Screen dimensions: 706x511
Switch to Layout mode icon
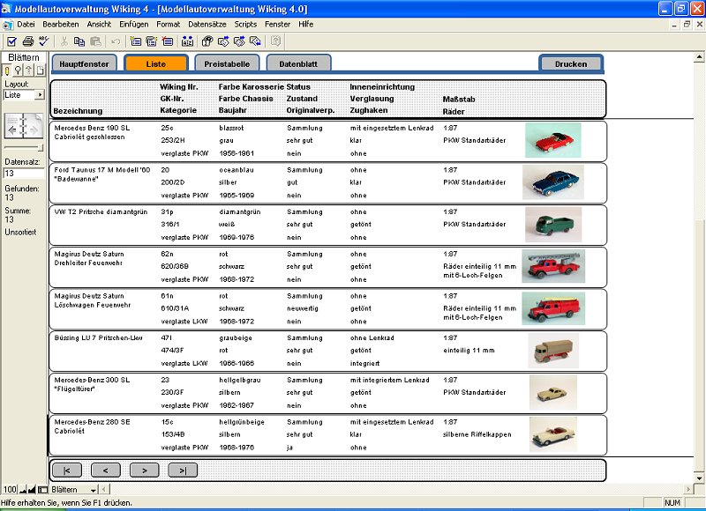pyautogui.click(x=29, y=70)
